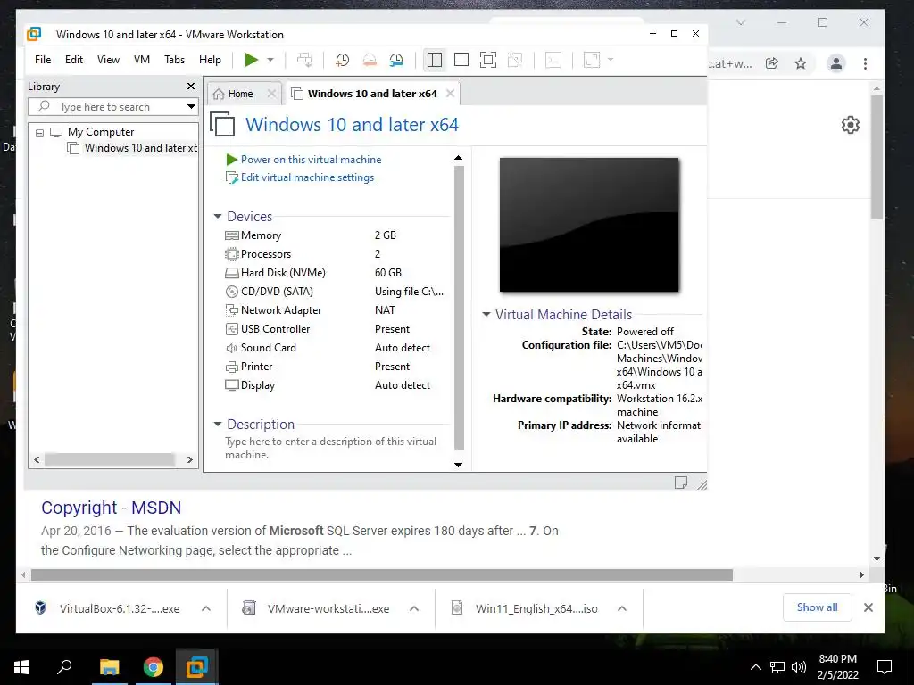
Task: Open the snapshot manager icon
Action: pyautogui.click(x=396, y=60)
